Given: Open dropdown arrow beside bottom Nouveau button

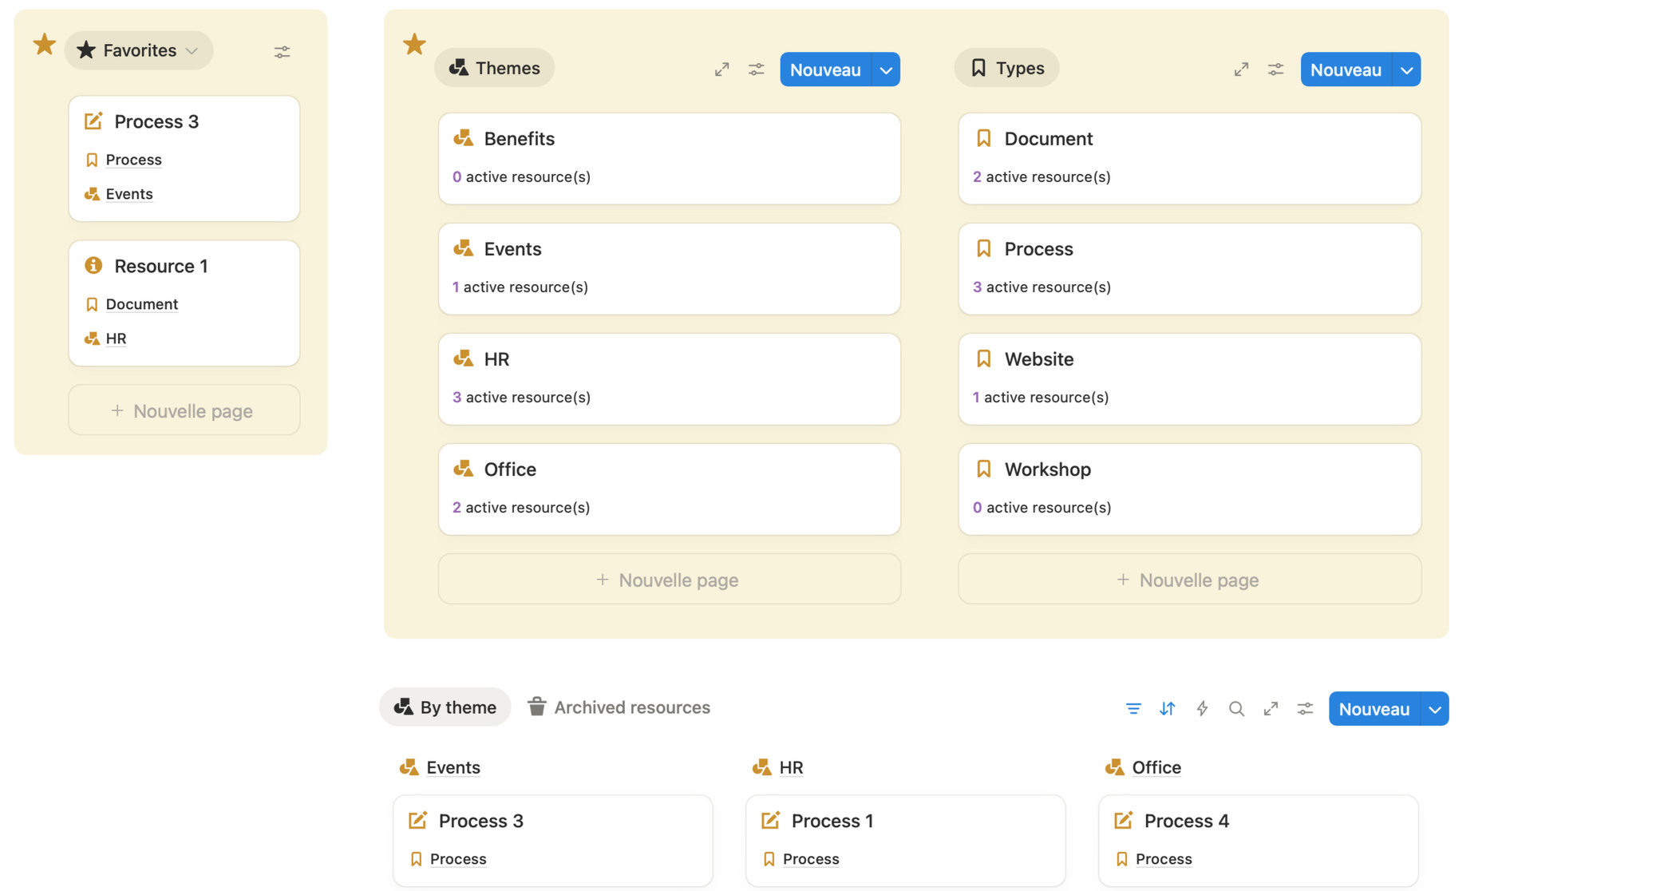Looking at the screenshot, I should point(1434,709).
